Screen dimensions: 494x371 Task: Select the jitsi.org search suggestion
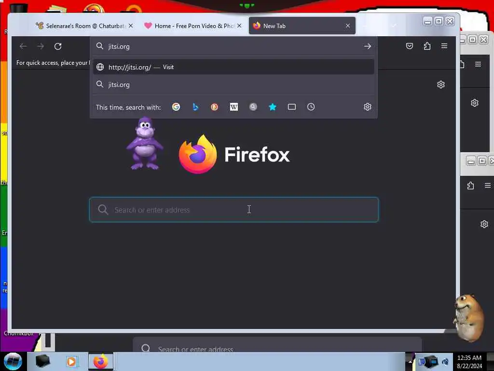point(234,85)
